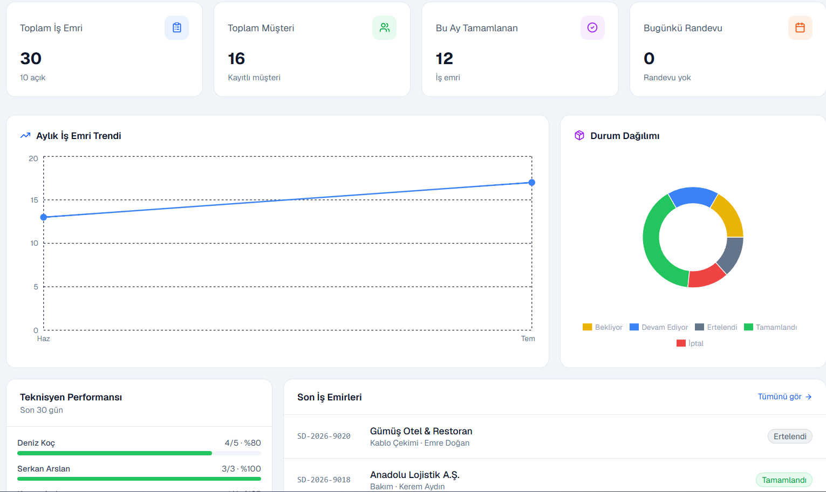The height and width of the screenshot is (492, 826).
Task: Click the Ertelendi status badge
Action: point(790,436)
